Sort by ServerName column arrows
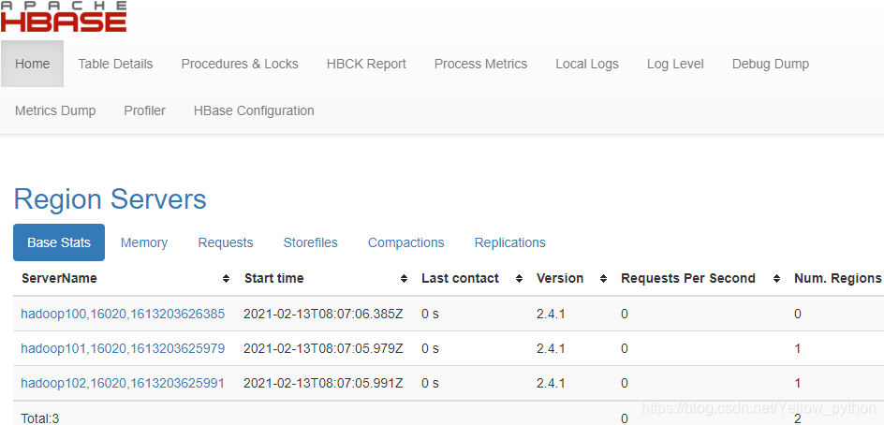 click(226, 278)
